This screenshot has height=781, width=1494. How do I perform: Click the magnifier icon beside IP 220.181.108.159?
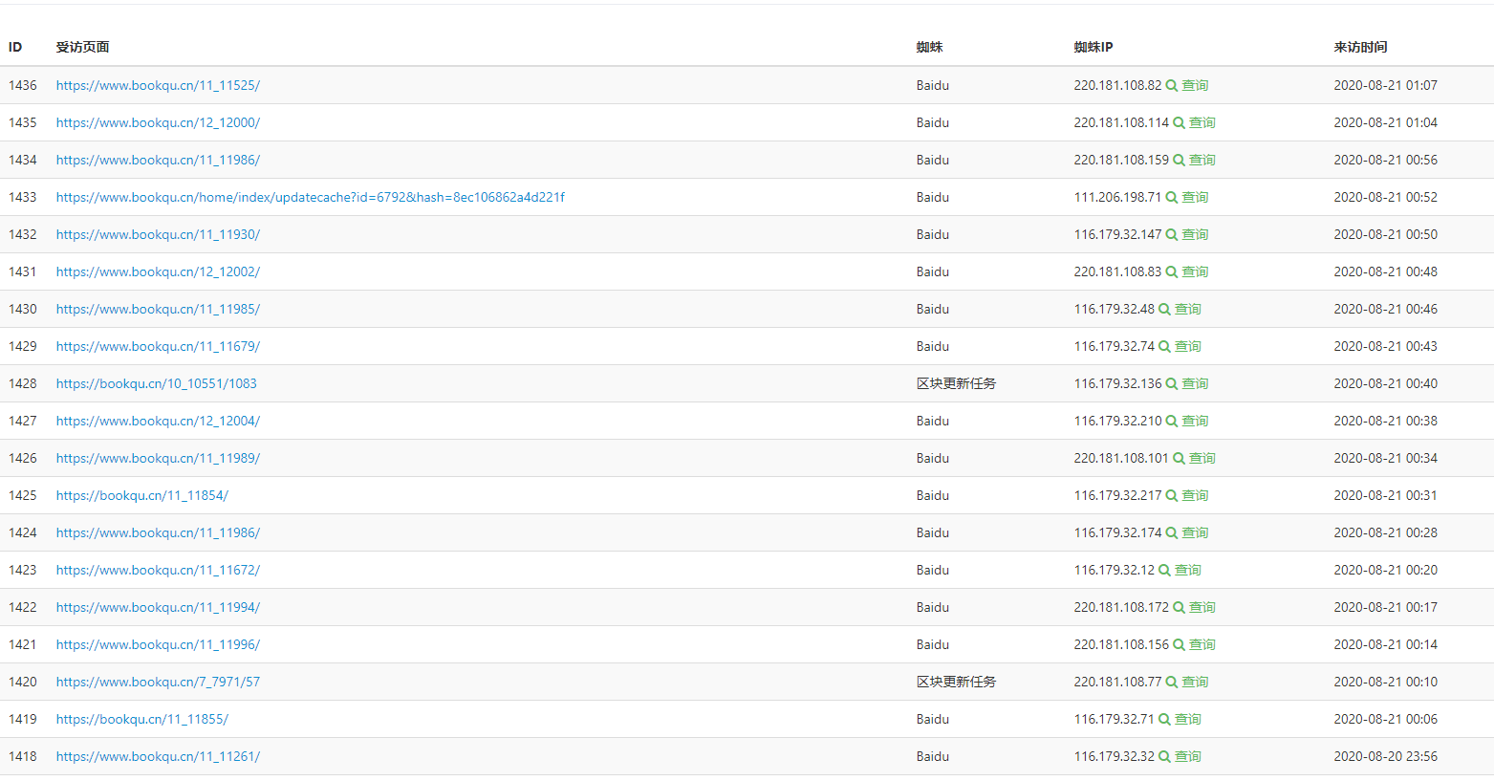point(1180,161)
